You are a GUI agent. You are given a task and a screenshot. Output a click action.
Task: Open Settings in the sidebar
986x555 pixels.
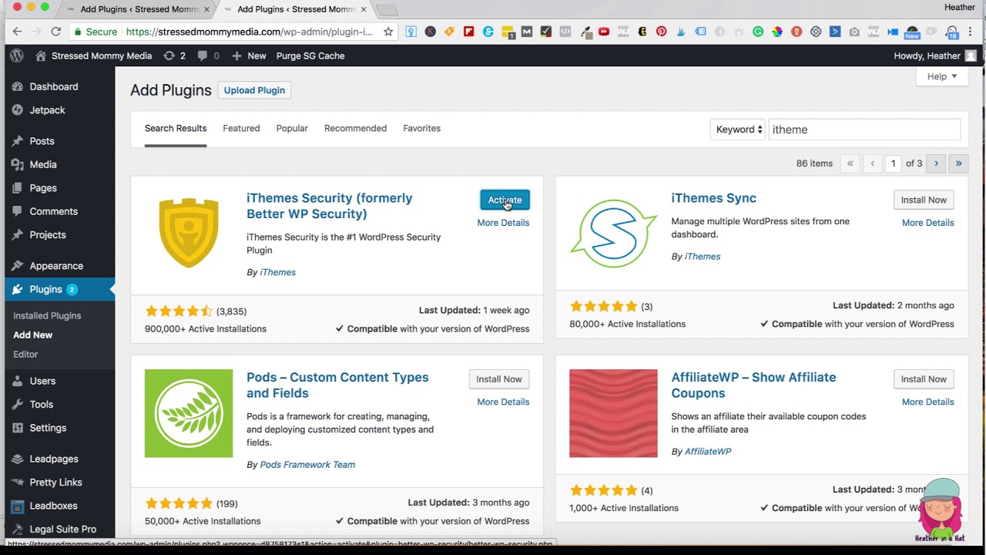[48, 428]
